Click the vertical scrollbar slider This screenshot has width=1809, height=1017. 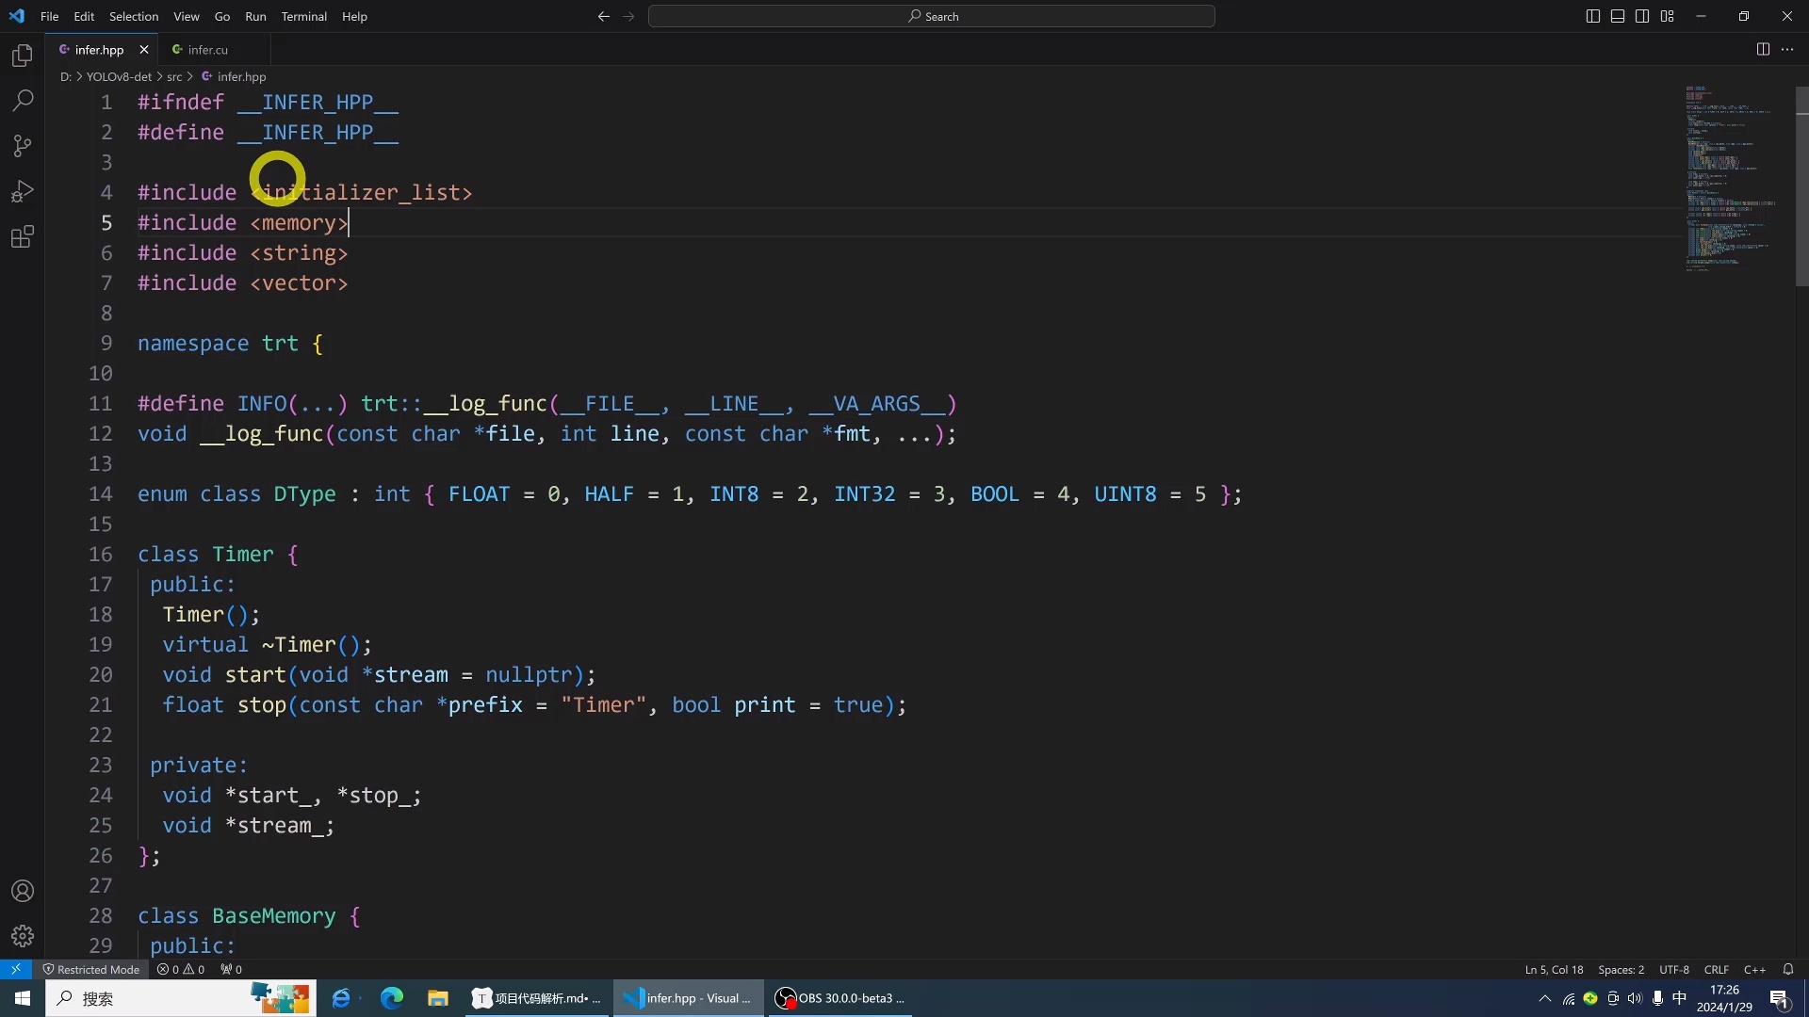(1801, 188)
